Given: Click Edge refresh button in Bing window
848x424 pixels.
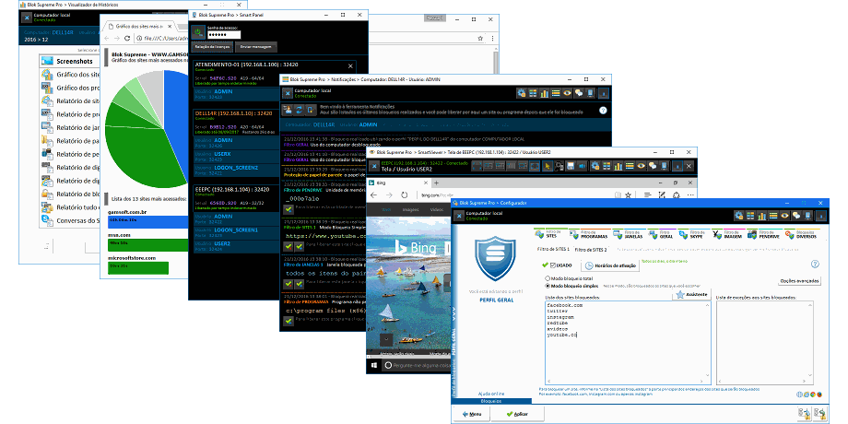Looking at the screenshot, I should pos(404,194).
